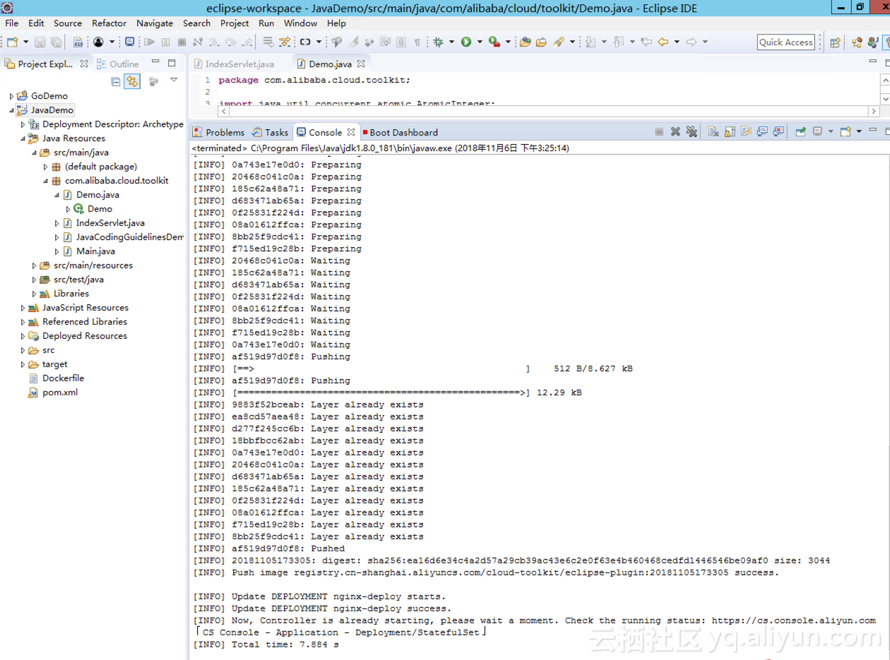The width and height of the screenshot is (890, 660).
Task: Click the Open a Terminal monitor icon
Action: point(129,42)
